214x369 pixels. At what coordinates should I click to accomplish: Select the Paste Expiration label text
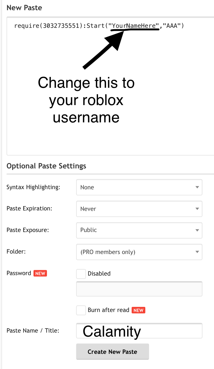point(29,208)
